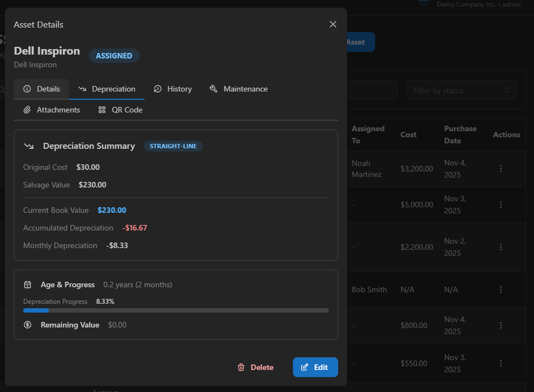Click the Delete button
The width and height of the screenshot is (534, 392).
click(x=255, y=367)
